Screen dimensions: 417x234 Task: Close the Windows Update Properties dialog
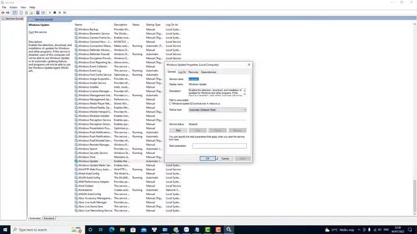click(x=249, y=65)
